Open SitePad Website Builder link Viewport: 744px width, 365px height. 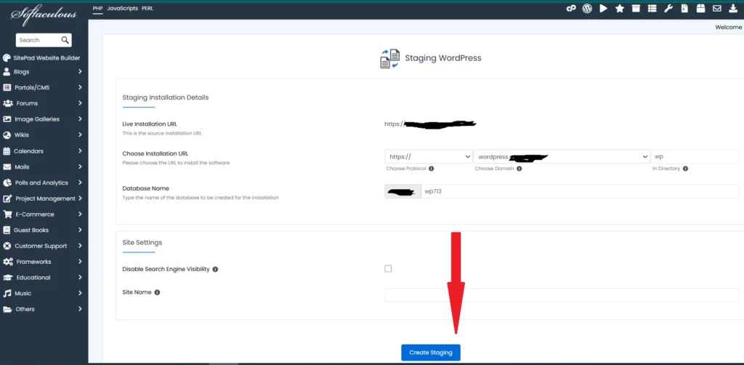pos(46,58)
